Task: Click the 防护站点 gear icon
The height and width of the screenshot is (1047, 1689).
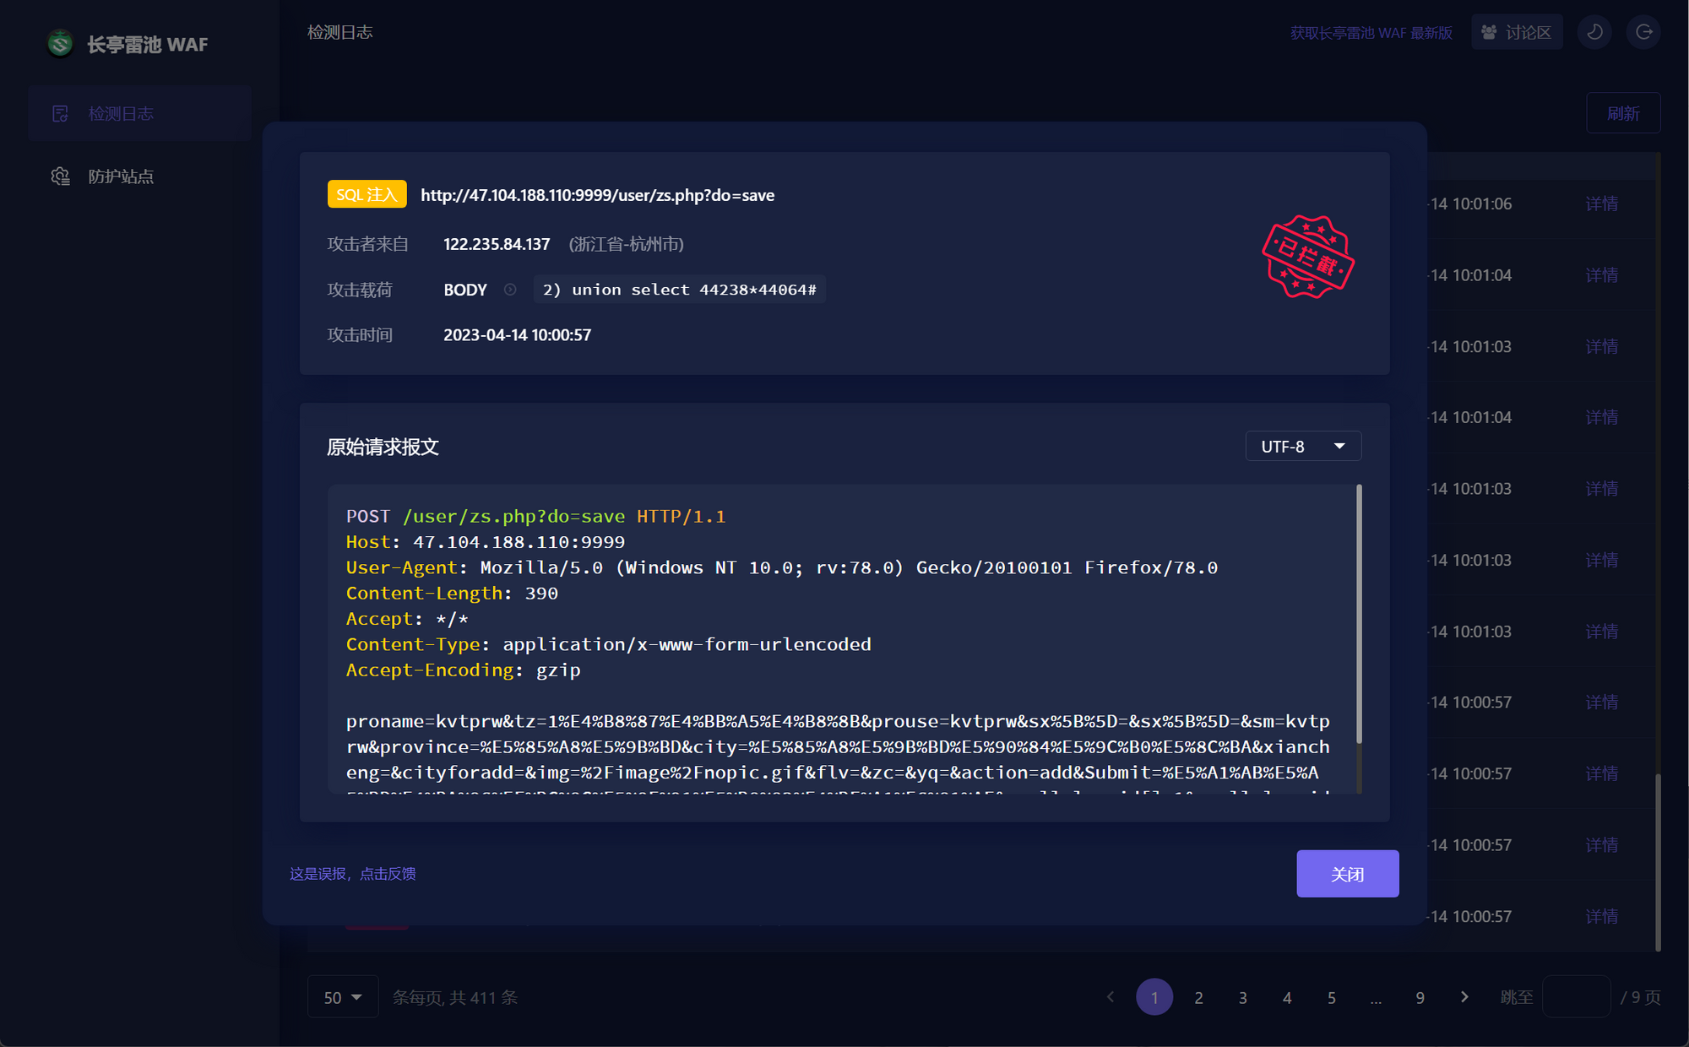Action: pyautogui.click(x=60, y=176)
